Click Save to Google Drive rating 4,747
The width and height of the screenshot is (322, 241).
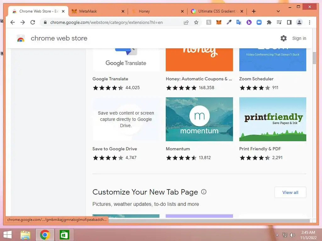131,158
